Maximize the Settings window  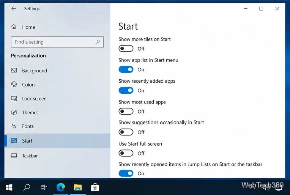coord(261,8)
